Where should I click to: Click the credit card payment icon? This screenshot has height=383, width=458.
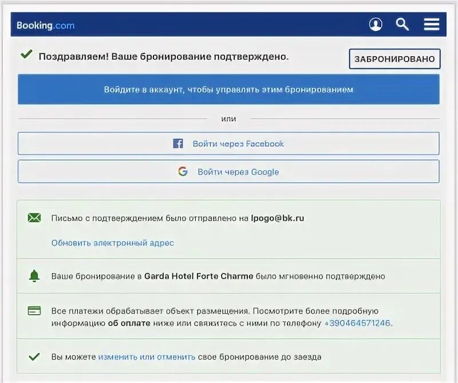click(x=34, y=311)
